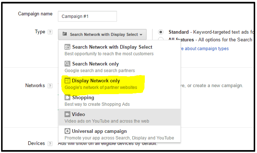Click the Video camera icon
The width and height of the screenshot is (257, 153).
coord(67,114)
